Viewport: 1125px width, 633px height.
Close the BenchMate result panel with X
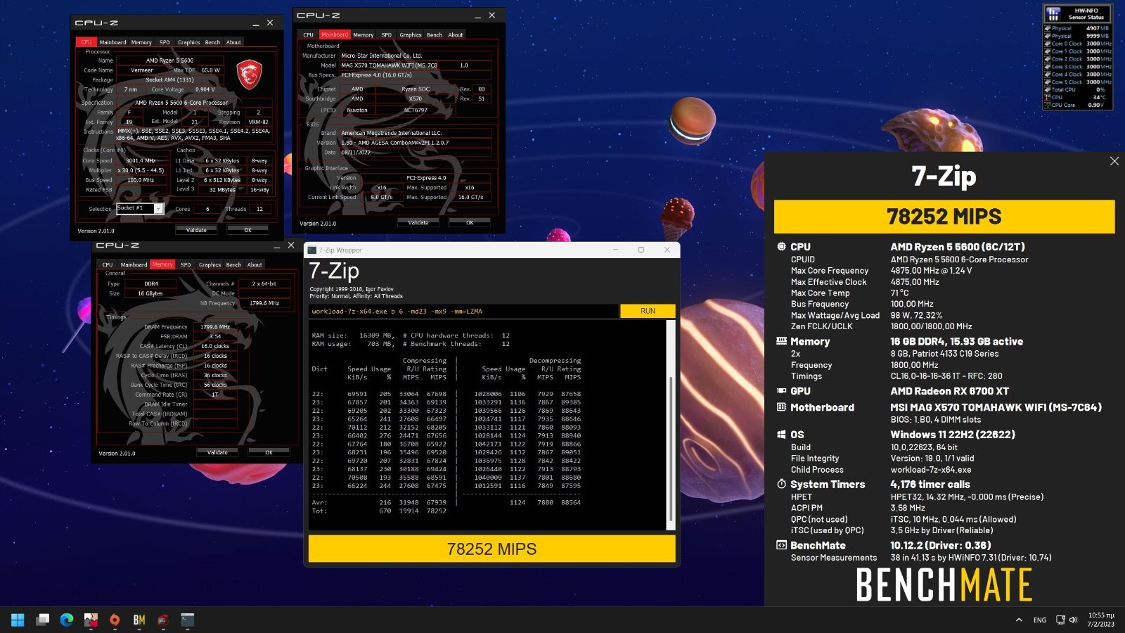coord(1114,161)
